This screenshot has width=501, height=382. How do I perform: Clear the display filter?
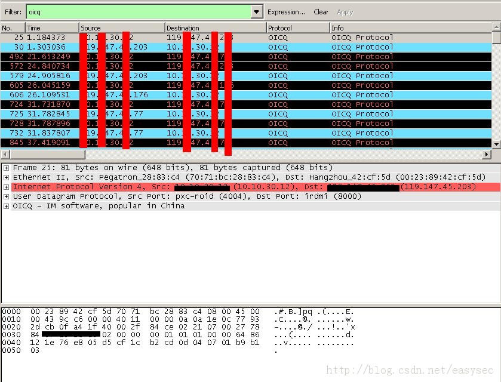(x=321, y=12)
